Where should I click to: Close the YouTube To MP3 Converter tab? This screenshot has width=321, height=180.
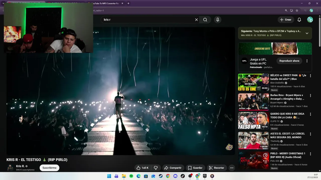pos(122,3)
